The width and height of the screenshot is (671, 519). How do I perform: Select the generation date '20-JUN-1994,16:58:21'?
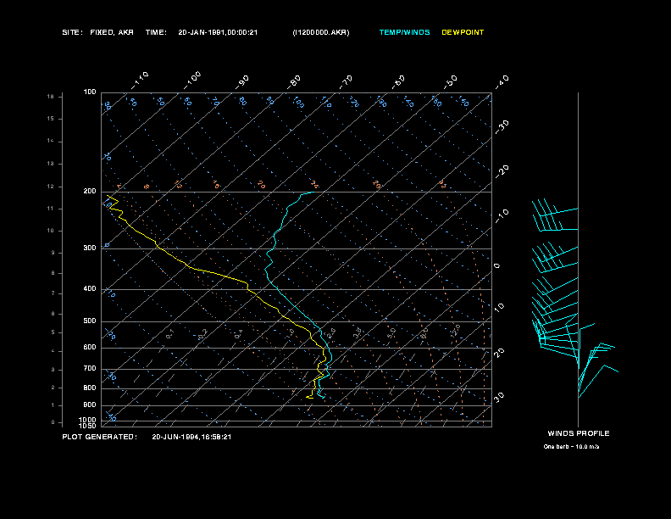191,437
